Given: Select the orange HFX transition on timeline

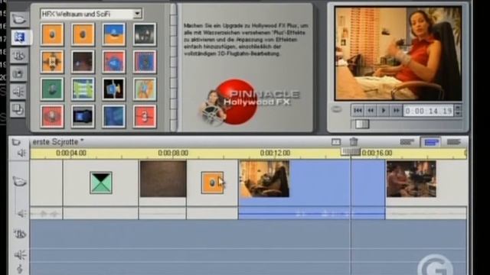Looking at the screenshot, I should point(212,183).
